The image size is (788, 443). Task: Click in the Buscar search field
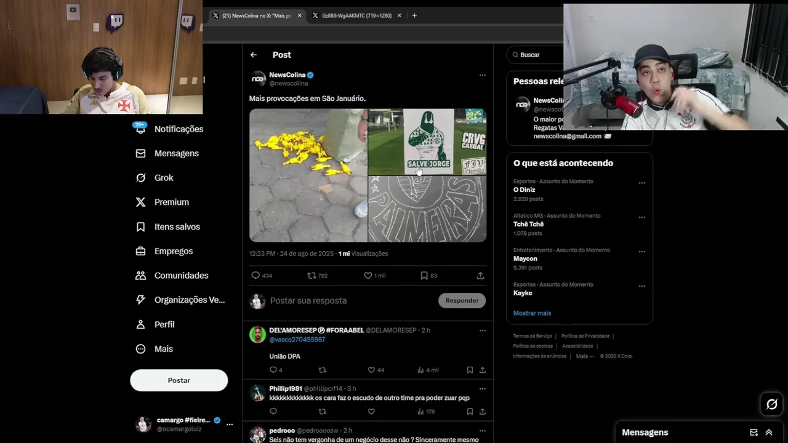(536, 55)
